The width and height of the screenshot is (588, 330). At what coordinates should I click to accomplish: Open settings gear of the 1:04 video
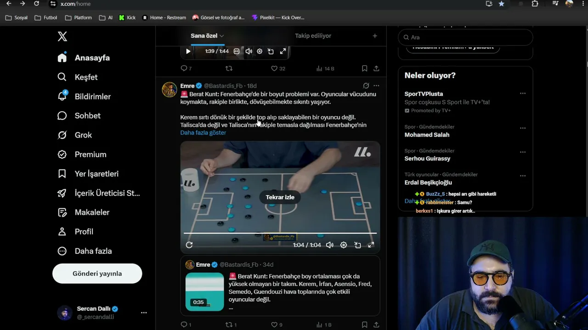[x=344, y=245]
